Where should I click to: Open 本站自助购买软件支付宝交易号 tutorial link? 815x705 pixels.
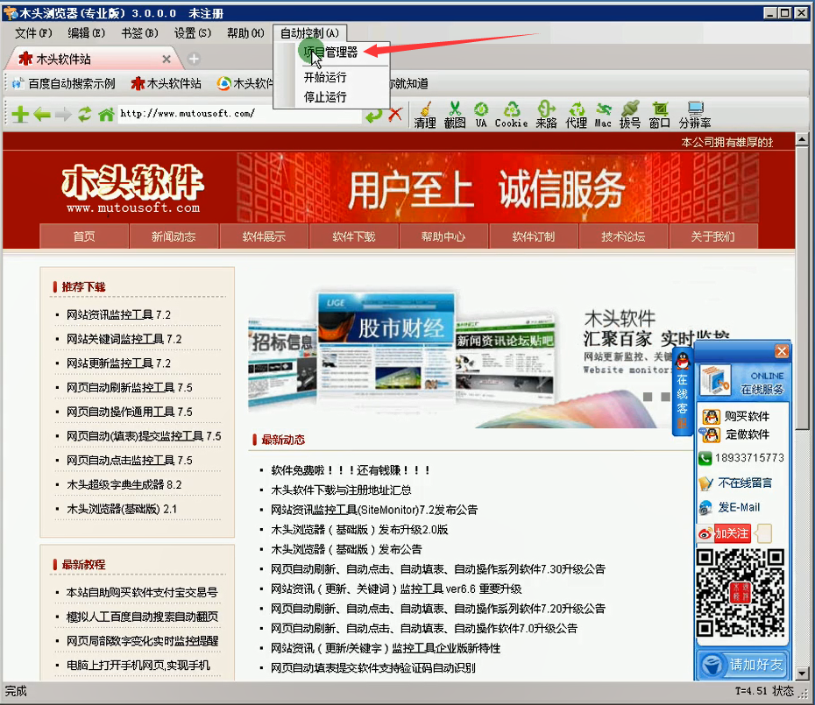[142, 592]
